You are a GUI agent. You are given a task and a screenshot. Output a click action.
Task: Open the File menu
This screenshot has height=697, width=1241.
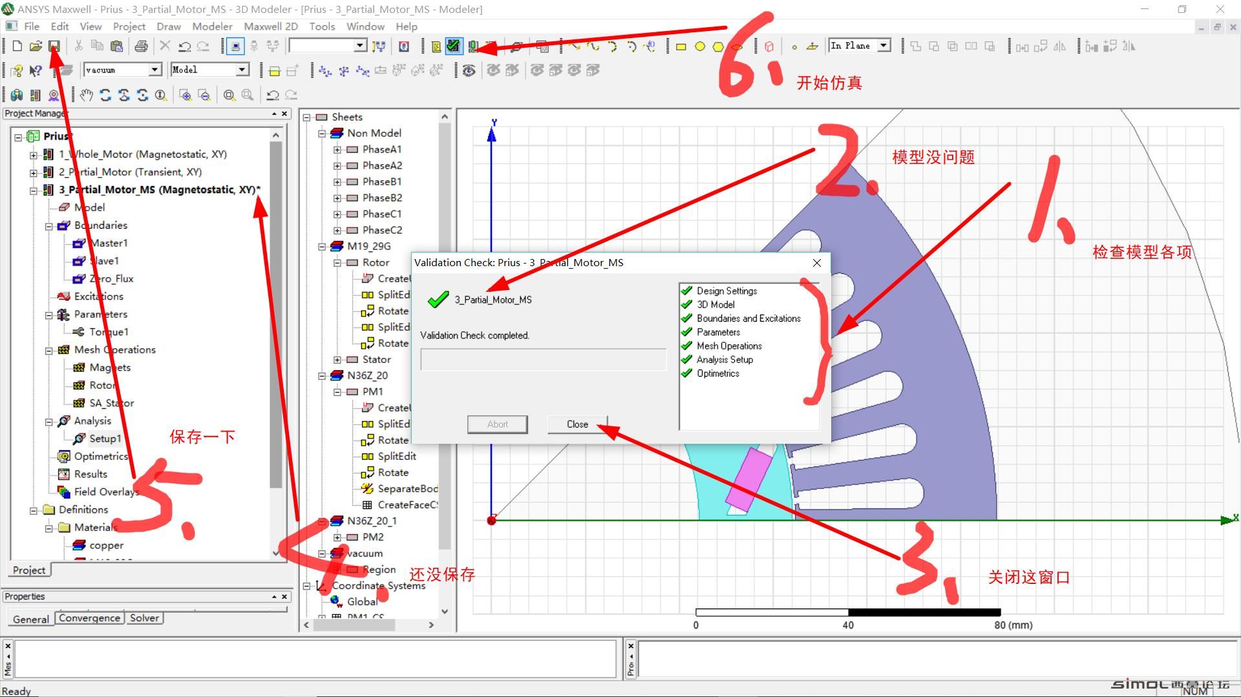tap(32, 26)
